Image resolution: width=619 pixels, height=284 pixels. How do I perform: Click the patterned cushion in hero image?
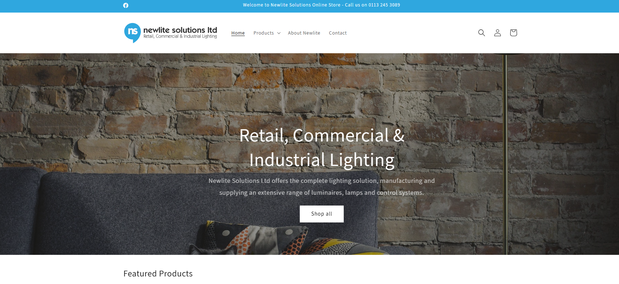(252, 238)
